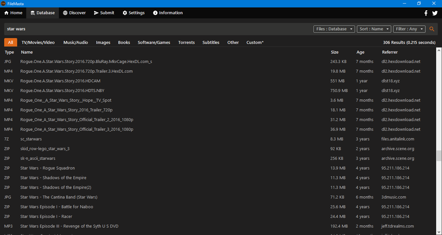442x235 pixels.
Task: Select Rogue.One.A.Star.Wars.Story.2016.HDTS.NBY row
Action: [x=218, y=91]
